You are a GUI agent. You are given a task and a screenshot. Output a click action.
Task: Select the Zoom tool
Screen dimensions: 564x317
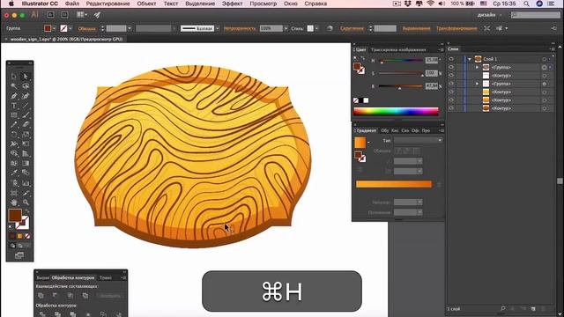tap(26, 203)
